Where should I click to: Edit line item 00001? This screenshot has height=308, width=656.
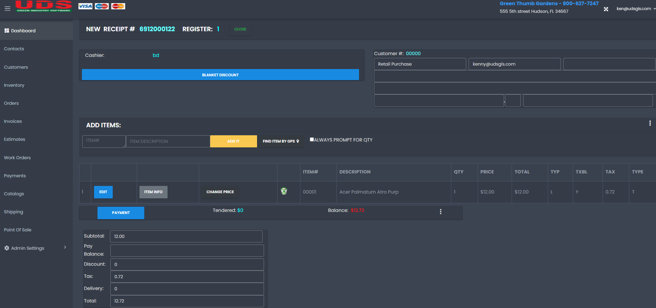click(x=103, y=192)
